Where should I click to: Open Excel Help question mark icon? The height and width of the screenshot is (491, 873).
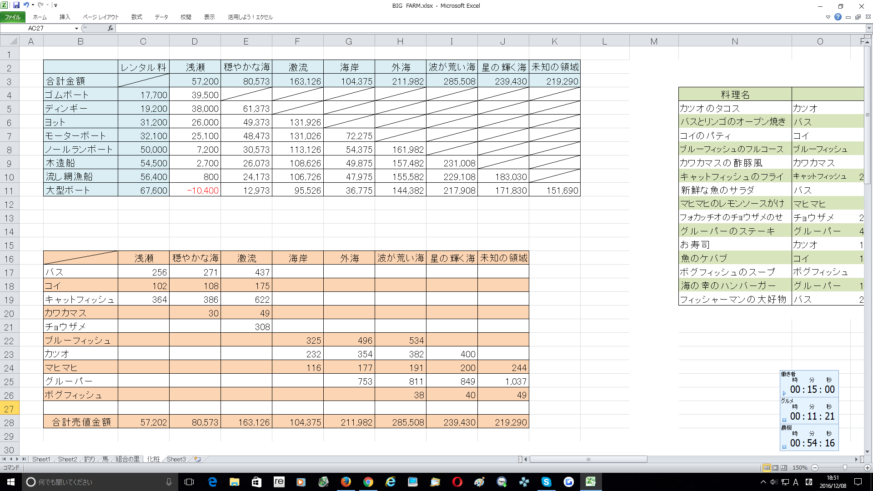point(838,17)
